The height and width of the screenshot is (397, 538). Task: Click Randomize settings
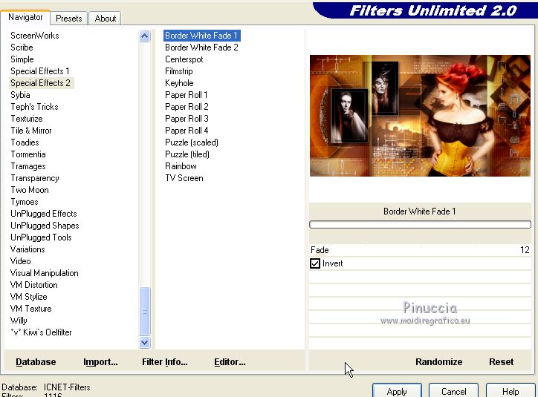pos(439,361)
